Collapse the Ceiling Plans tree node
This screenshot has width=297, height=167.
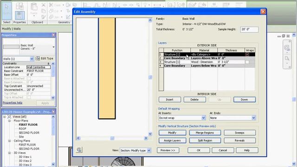tap(9, 141)
